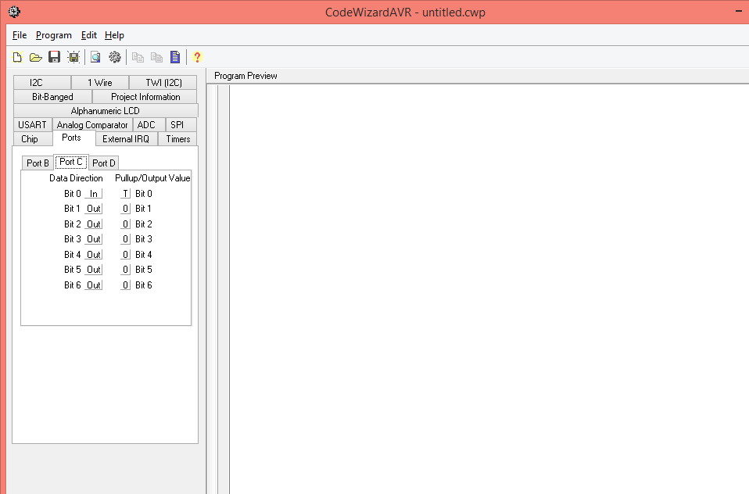Open the Edit menu

coord(89,35)
